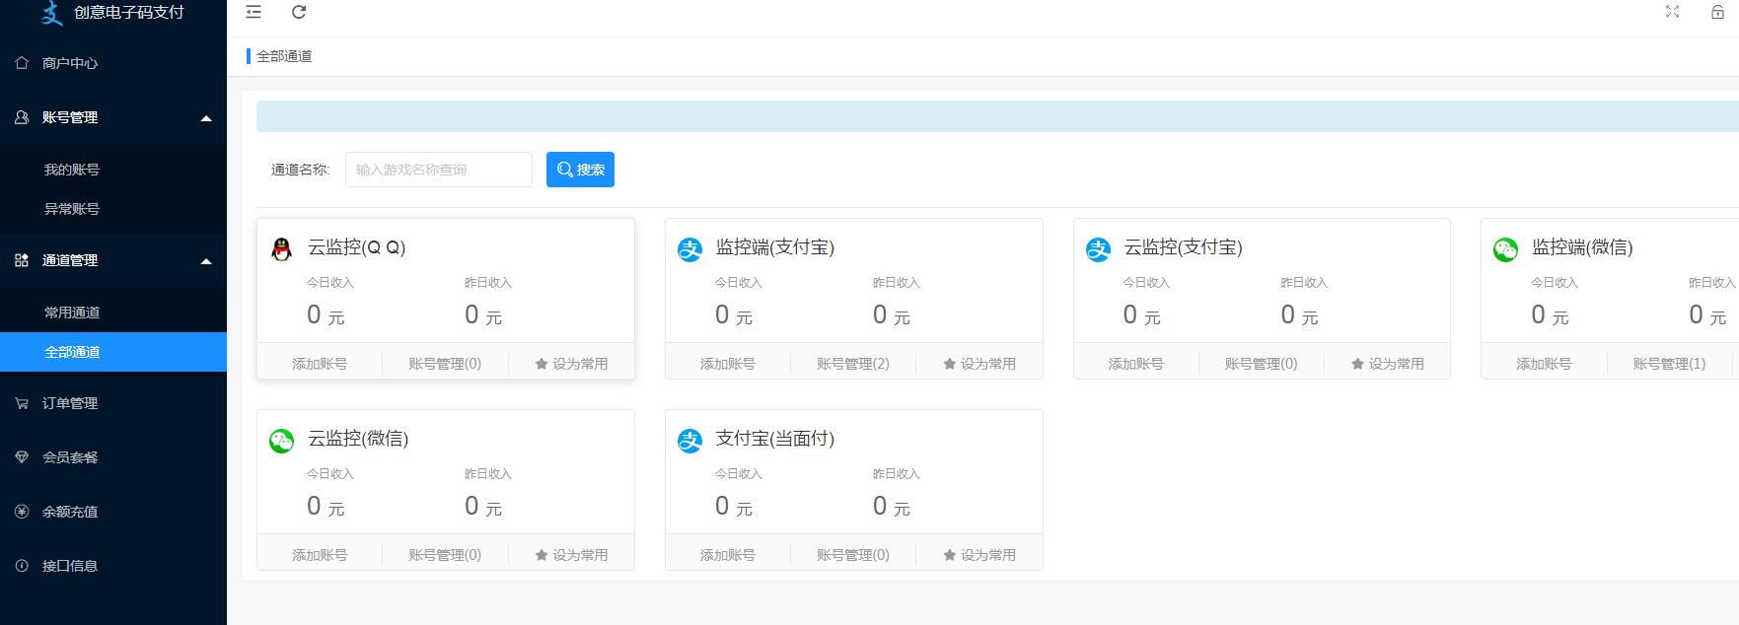Click star 设为常用 on 支付宝(当面付) card
1739x625 pixels.
[x=979, y=555]
